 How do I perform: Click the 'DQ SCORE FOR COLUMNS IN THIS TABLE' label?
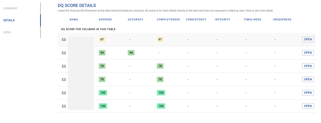pos(88,29)
